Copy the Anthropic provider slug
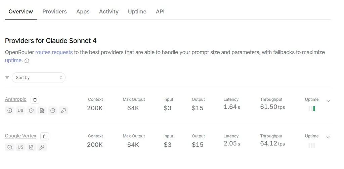Screen dimensions: 344x169 click(35, 100)
